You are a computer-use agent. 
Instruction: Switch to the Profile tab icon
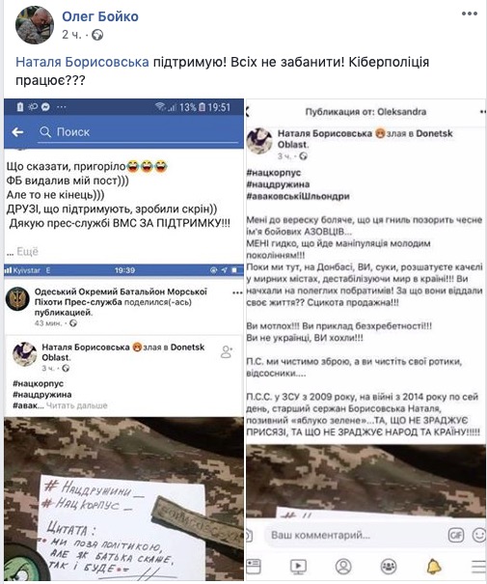tap(343, 566)
